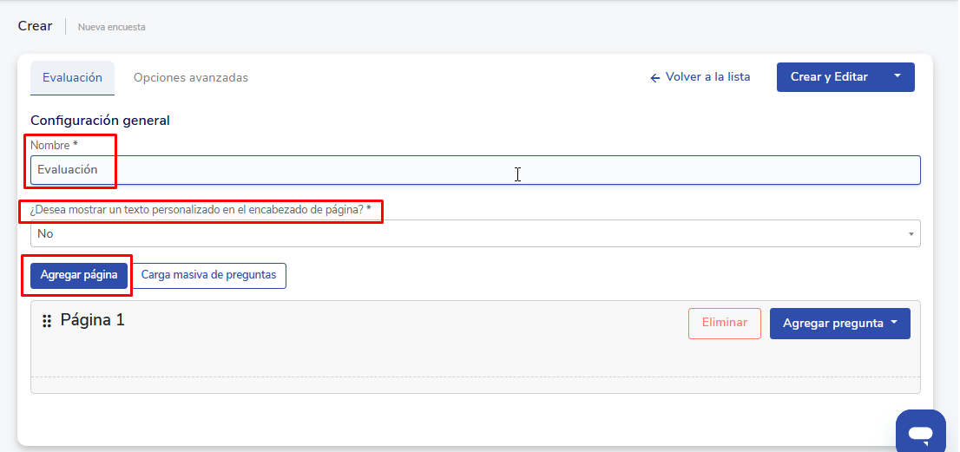
Task: Grab the Página 1 drag handle icon
Action: pos(47,321)
